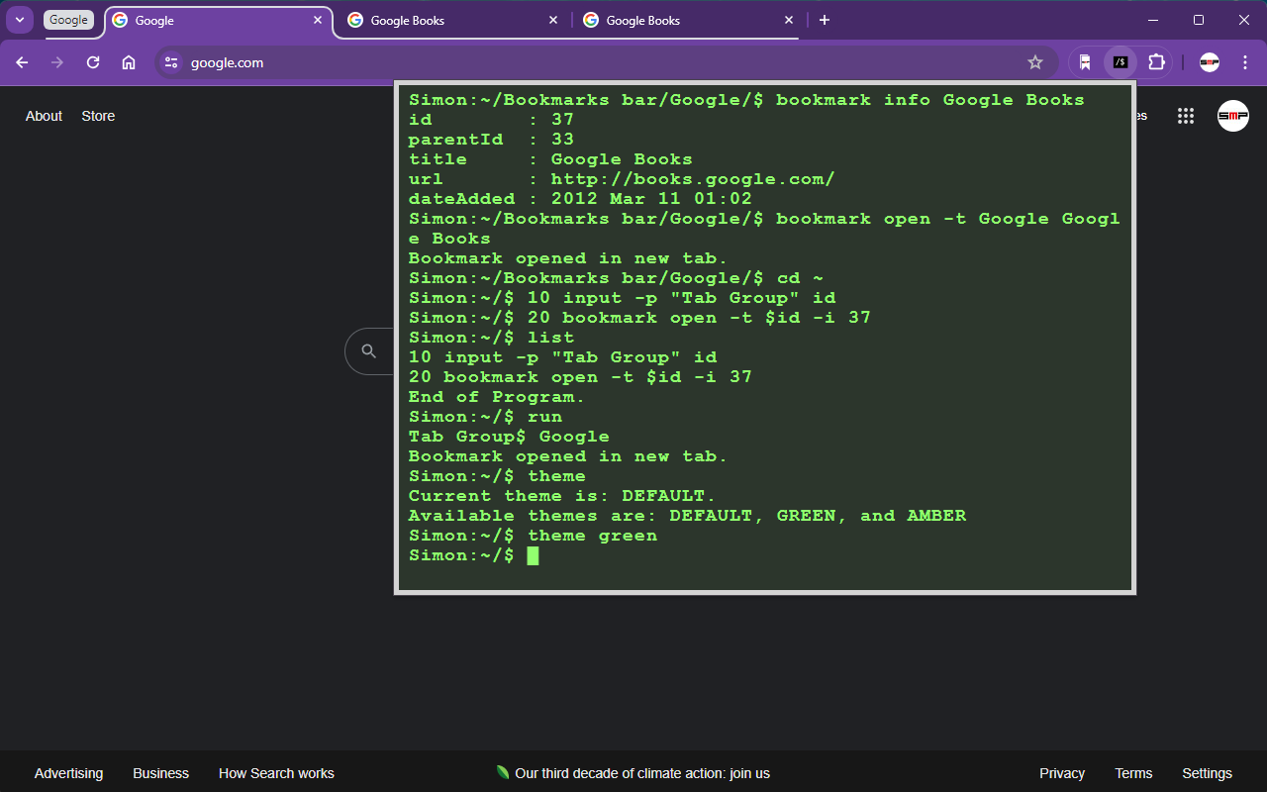Screen dimensions: 1267x792
Task: View site information icon in address bar
Action: 171,62
